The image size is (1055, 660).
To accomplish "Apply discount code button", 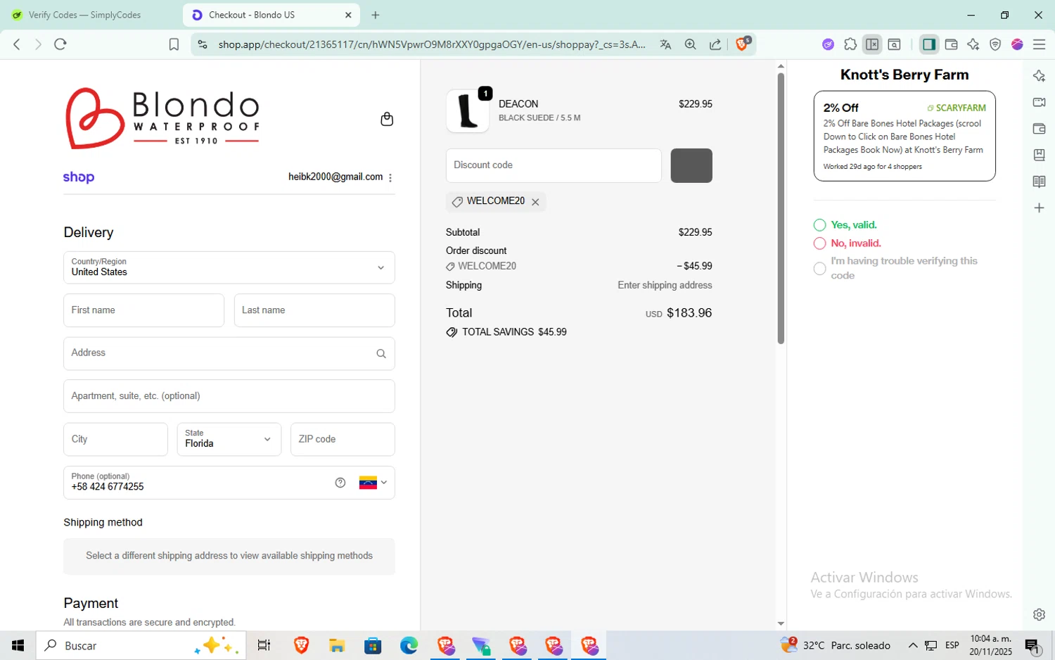I will [x=691, y=165].
